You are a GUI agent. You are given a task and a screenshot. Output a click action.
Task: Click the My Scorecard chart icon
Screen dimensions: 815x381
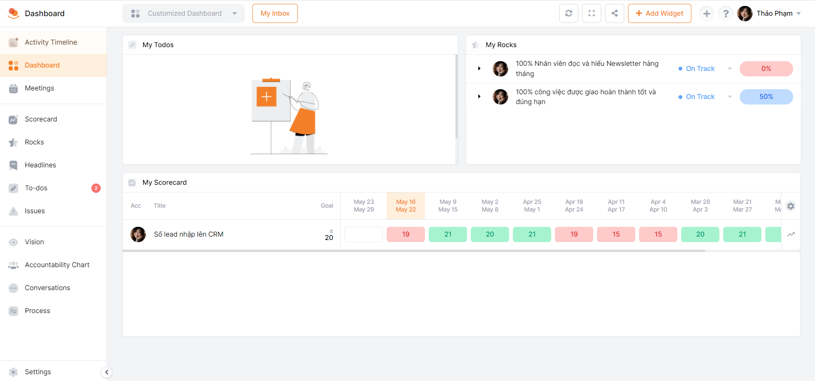[132, 183]
